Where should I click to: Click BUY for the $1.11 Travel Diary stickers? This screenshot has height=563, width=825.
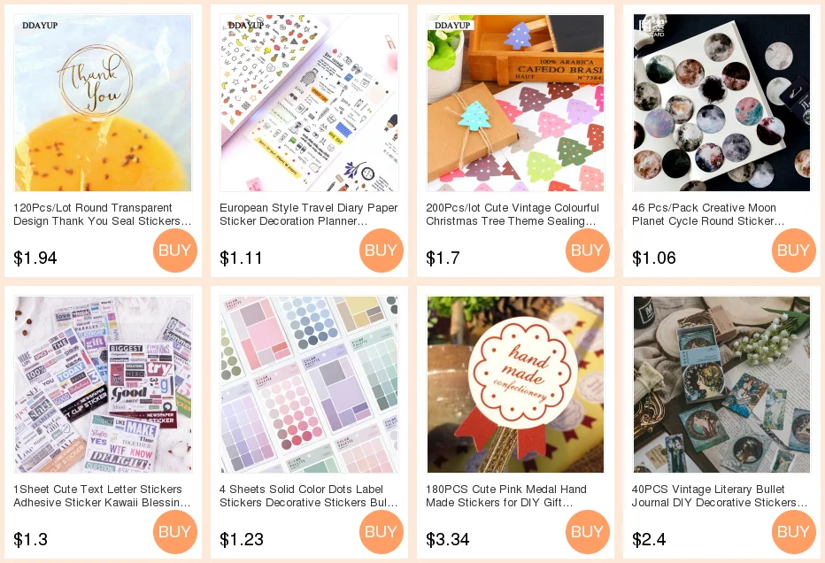tap(382, 251)
